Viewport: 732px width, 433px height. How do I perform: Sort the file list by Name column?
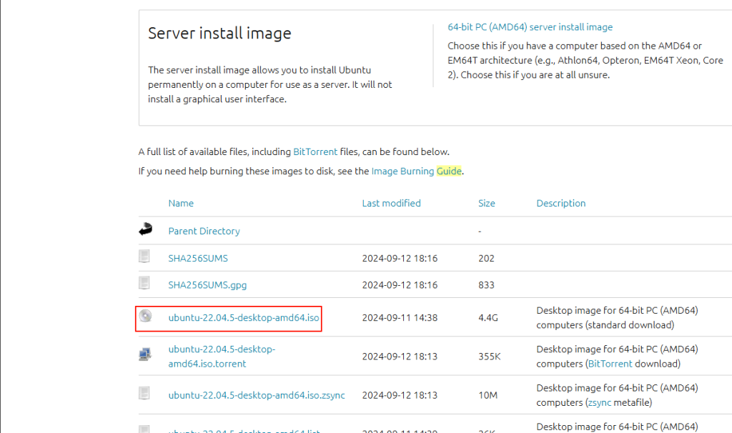tap(181, 203)
